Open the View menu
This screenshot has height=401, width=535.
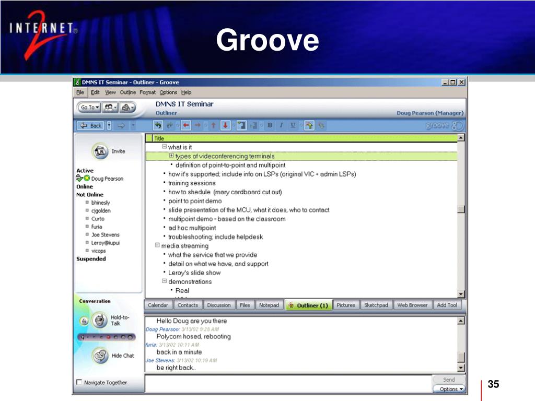110,92
